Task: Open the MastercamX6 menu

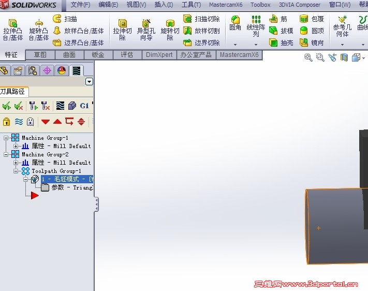Action: [226, 5]
